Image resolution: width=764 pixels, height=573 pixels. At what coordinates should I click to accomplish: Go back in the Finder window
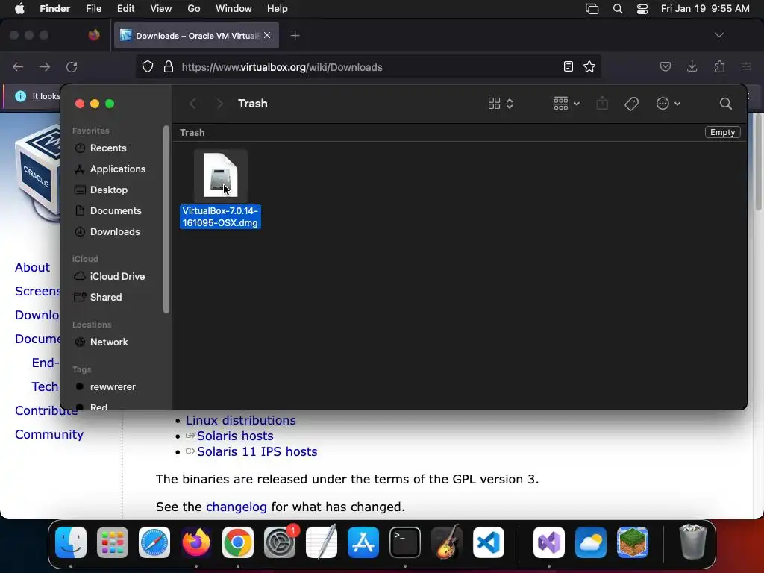pos(193,104)
